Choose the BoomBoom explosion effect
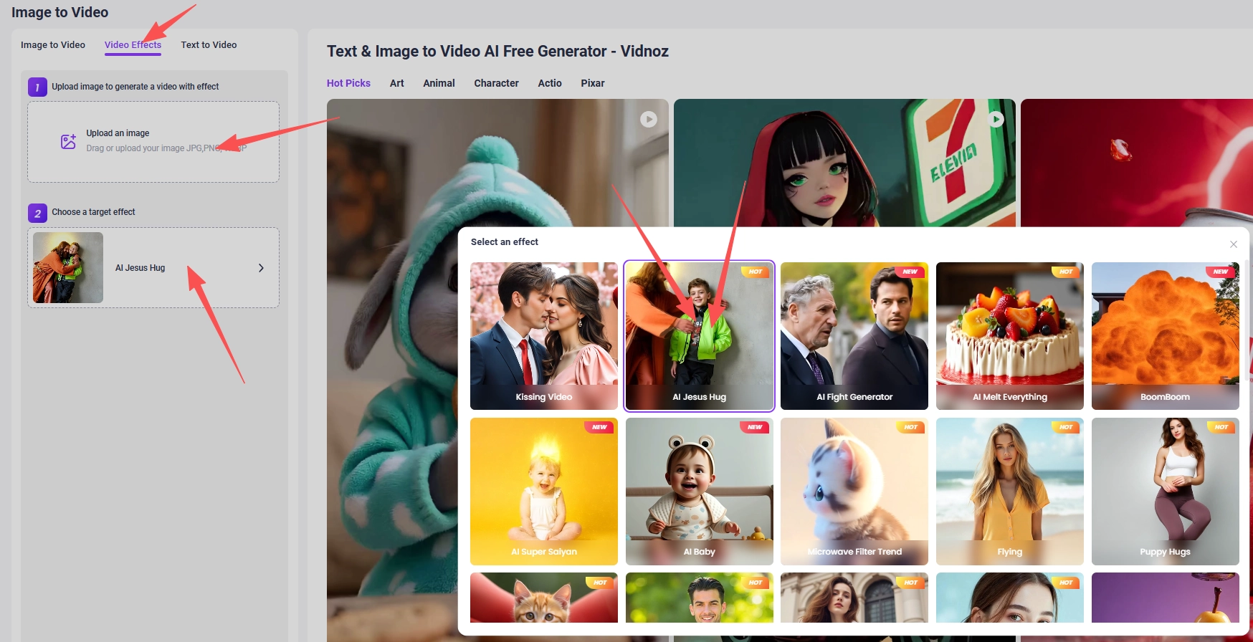Viewport: 1253px width, 642px height. (x=1166, y=336)
